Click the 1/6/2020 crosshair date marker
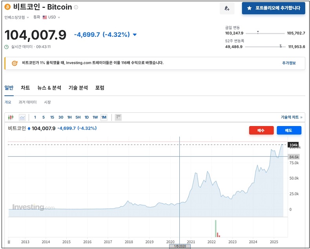This screenshot has width=310, height=249. 180,246
